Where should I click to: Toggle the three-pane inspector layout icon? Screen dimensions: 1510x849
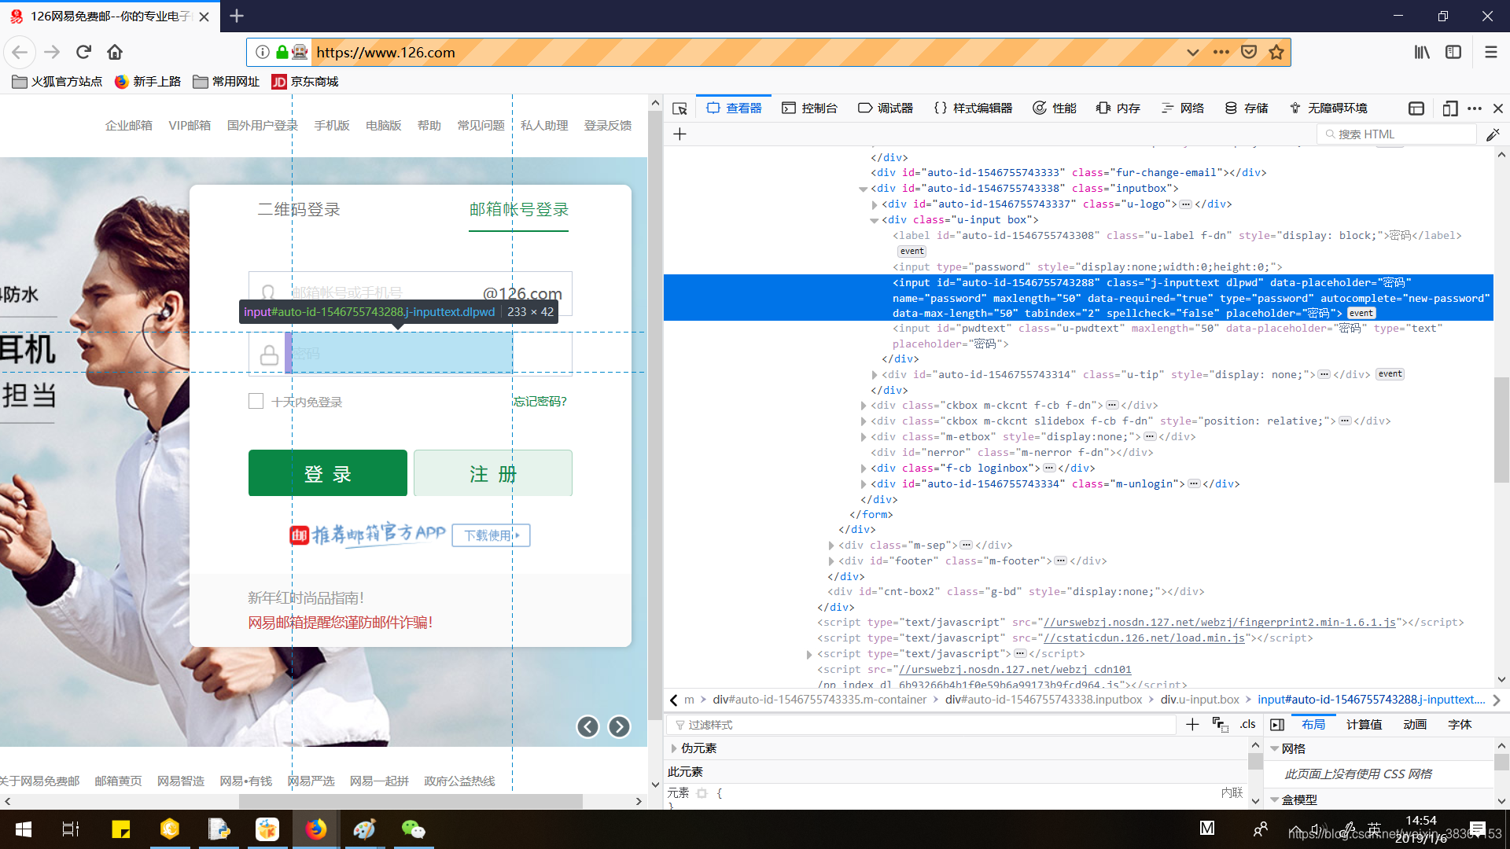pyautogui.click(x=1277, y=724)
